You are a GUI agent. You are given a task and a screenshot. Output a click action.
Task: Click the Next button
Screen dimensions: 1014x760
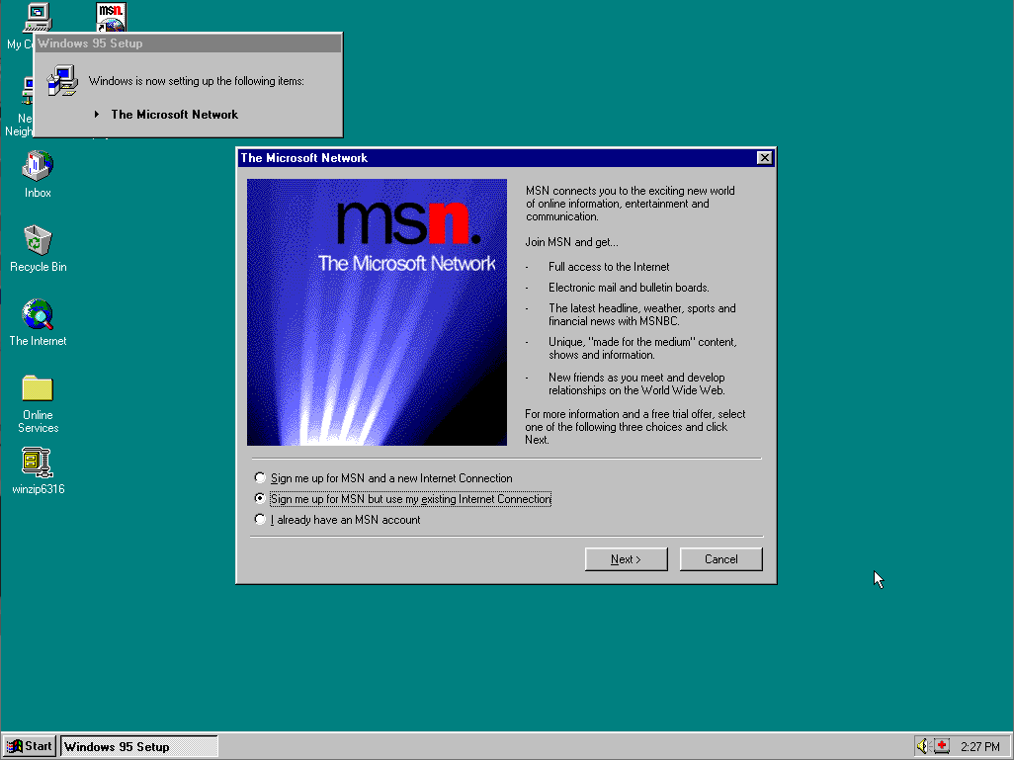click(x=626, y=558)
